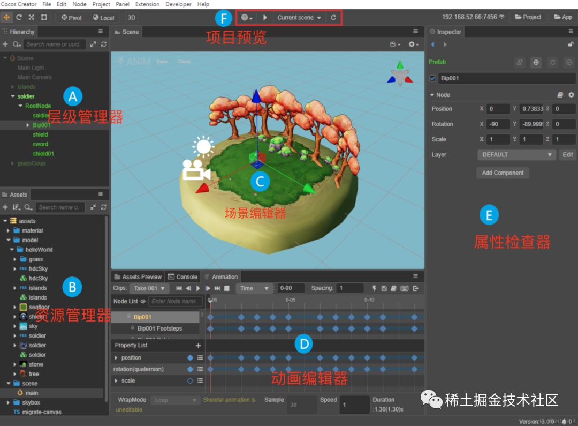Open the Developer menu
This screenshot has height=426, width=578.
pos(178,4)
